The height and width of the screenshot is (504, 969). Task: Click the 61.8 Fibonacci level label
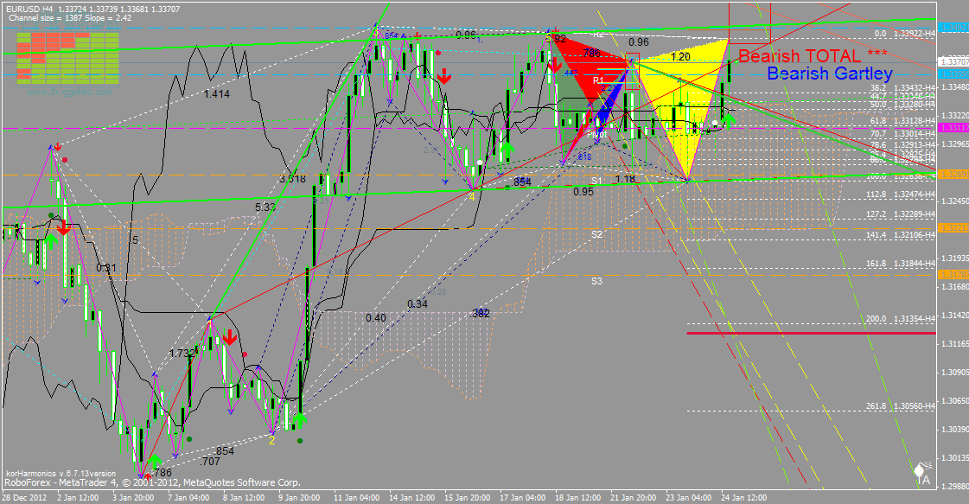(x=877, y=121)
